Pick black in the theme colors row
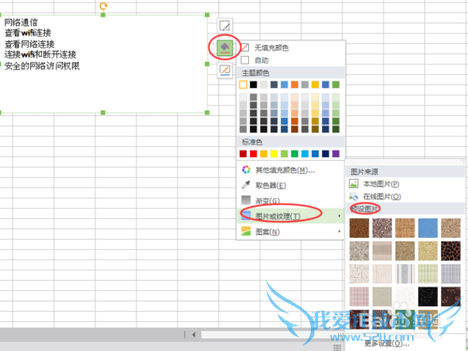Viewport: 468px width, 351px height. [x=254, y=84]
